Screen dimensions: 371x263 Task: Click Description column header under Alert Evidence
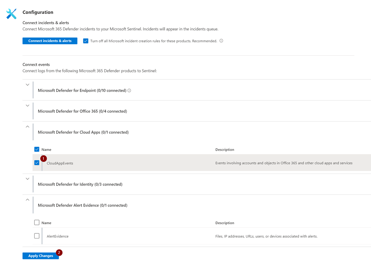[x=225, y=223]
